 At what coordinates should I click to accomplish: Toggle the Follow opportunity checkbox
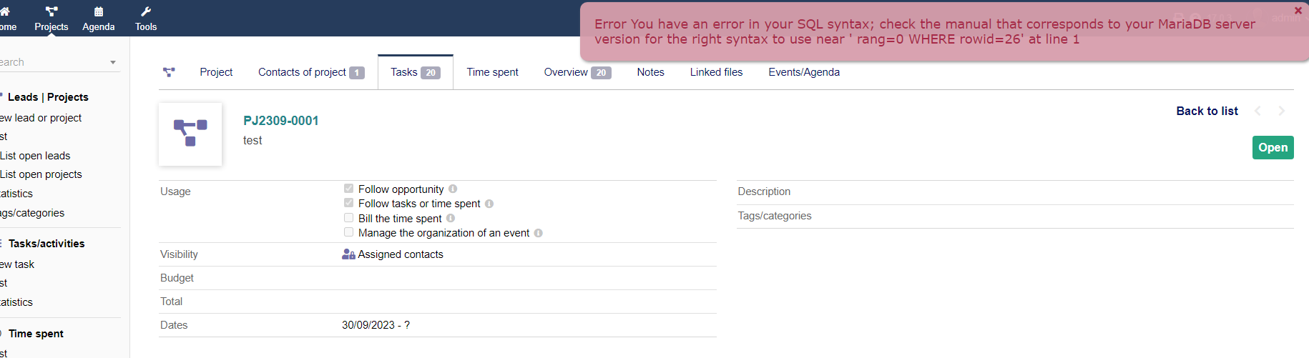348,189
